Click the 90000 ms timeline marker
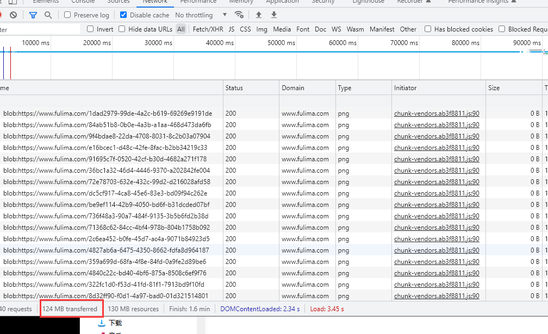Viewport: 548px width, 334px height. 527,43
